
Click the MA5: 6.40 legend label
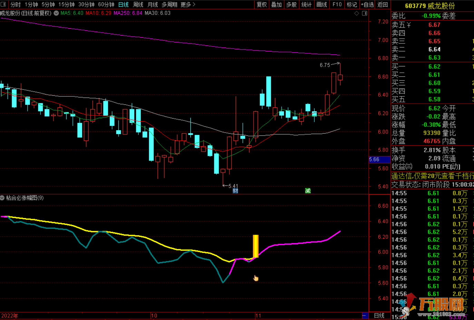pos(72,13)
